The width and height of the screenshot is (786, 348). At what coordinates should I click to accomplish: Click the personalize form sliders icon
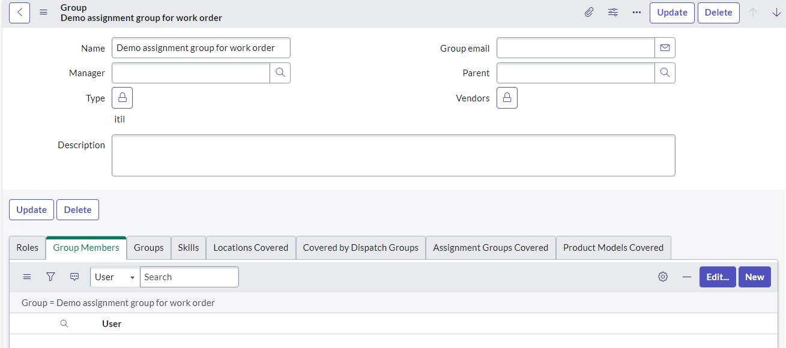(612, 12)
